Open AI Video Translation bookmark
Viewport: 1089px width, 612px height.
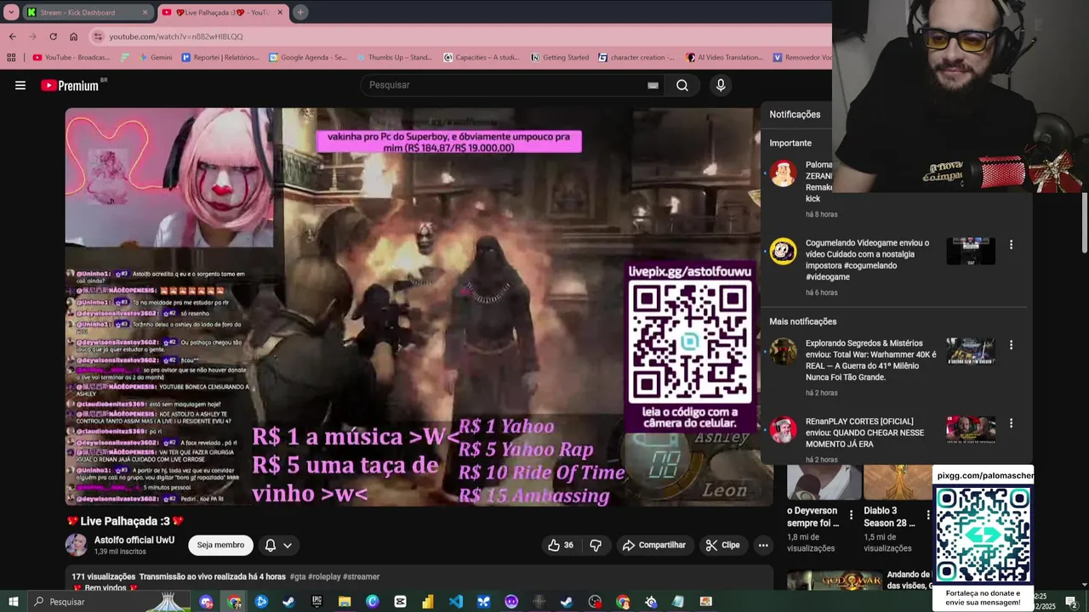click(x=724, y=58)
